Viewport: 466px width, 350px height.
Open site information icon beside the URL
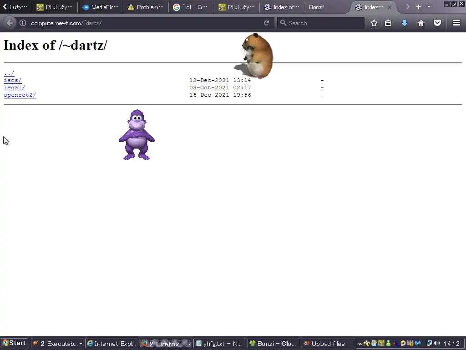coord(23,23)
